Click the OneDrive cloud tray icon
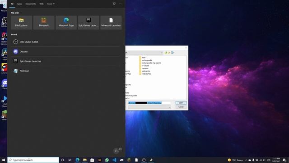The height and width of the screenshot is (163, 289). [x=250, y=160]
